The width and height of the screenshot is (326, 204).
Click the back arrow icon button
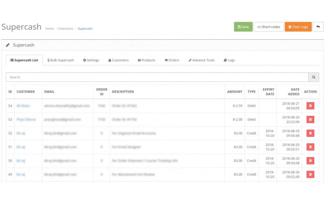318,27
